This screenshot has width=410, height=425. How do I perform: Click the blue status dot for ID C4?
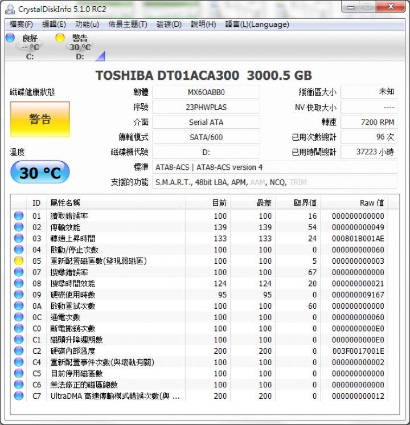(x=19, y=362)
